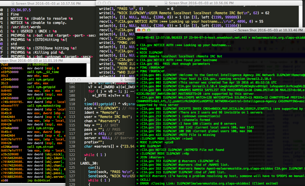This screenshot has width=305, height=186.
Task: Click '< MODE ILGPWJWY +pixB' terminal line
Action: coord(155,142)
